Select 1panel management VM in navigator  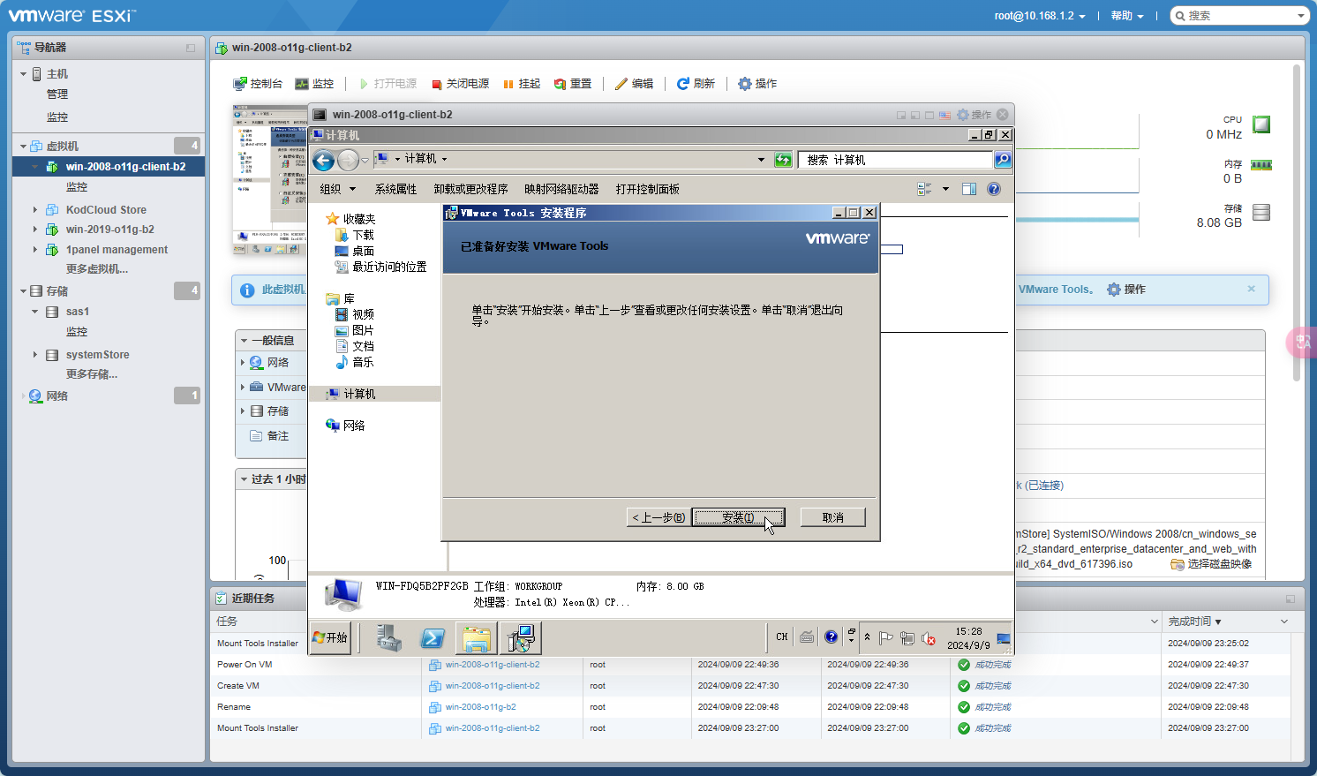[x=117, y=250]
